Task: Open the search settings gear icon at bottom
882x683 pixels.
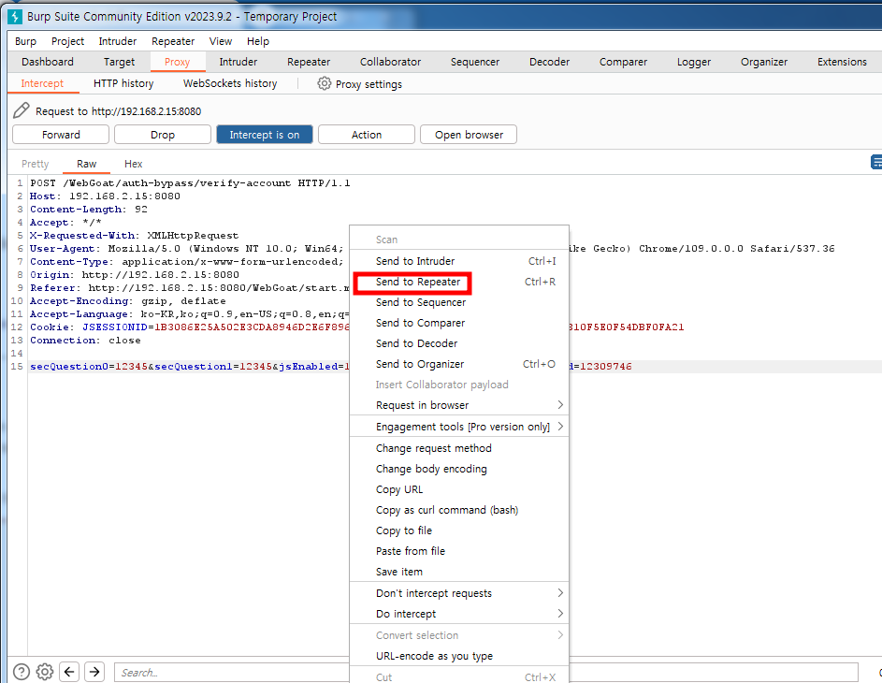Action: (45, 672)
